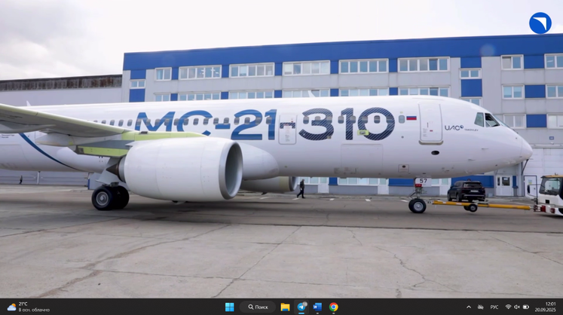This screenshot has height=315, width=563.
Task: Click the Поиск search box in taskbar
Action: pos(258,307)
